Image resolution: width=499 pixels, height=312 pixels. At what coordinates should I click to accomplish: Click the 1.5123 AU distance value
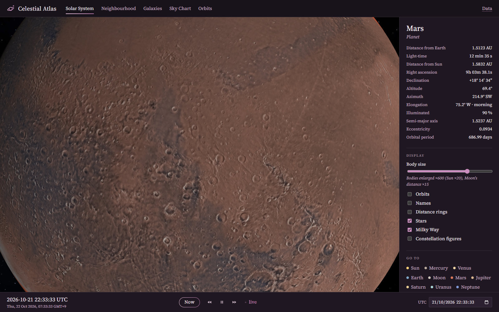[x=482, y=48]
